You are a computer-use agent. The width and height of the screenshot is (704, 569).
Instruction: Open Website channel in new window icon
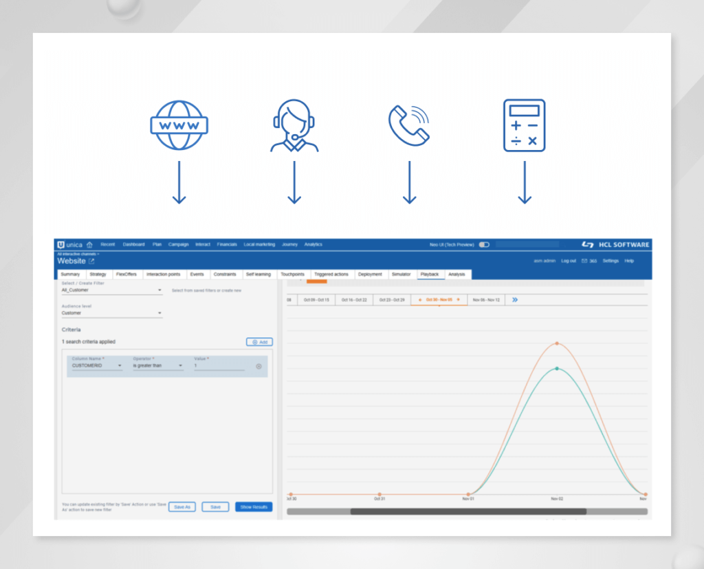(91, 261)
